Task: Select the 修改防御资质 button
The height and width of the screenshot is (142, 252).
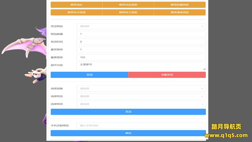Action: (x=180, y=5)
